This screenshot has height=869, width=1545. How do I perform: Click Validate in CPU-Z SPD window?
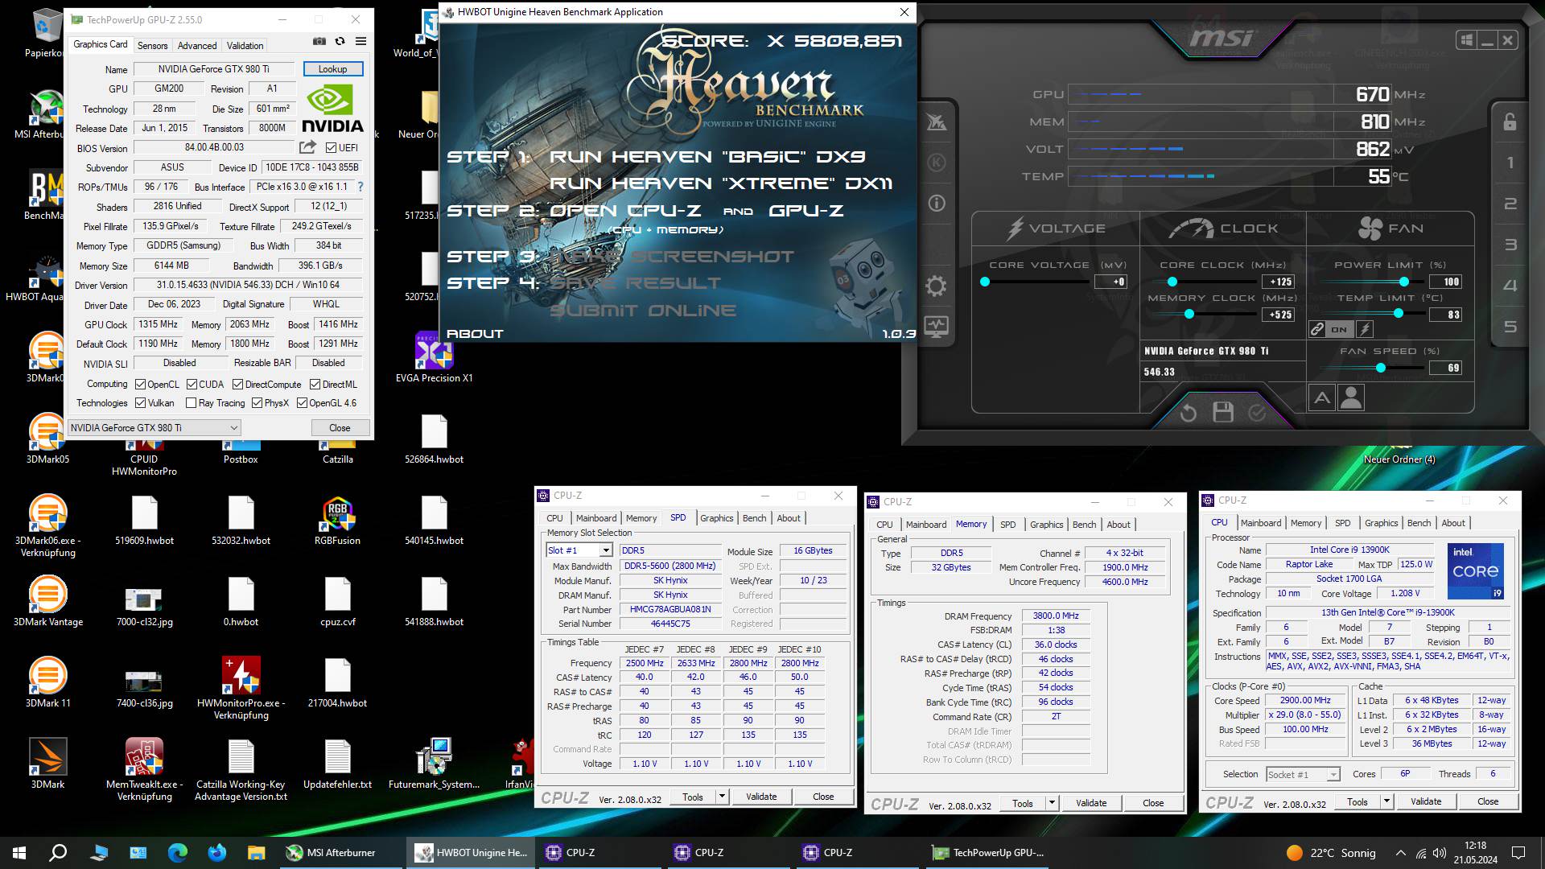[x=761, y=797]
